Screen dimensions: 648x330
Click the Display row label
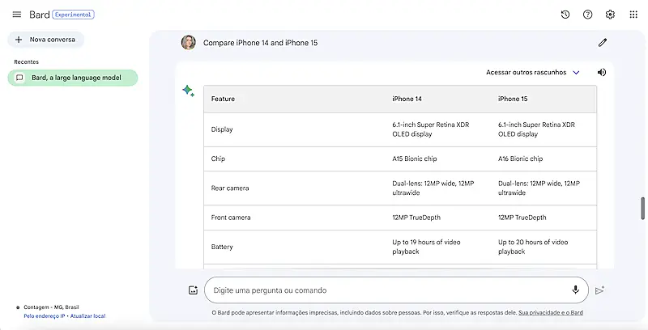222,129
